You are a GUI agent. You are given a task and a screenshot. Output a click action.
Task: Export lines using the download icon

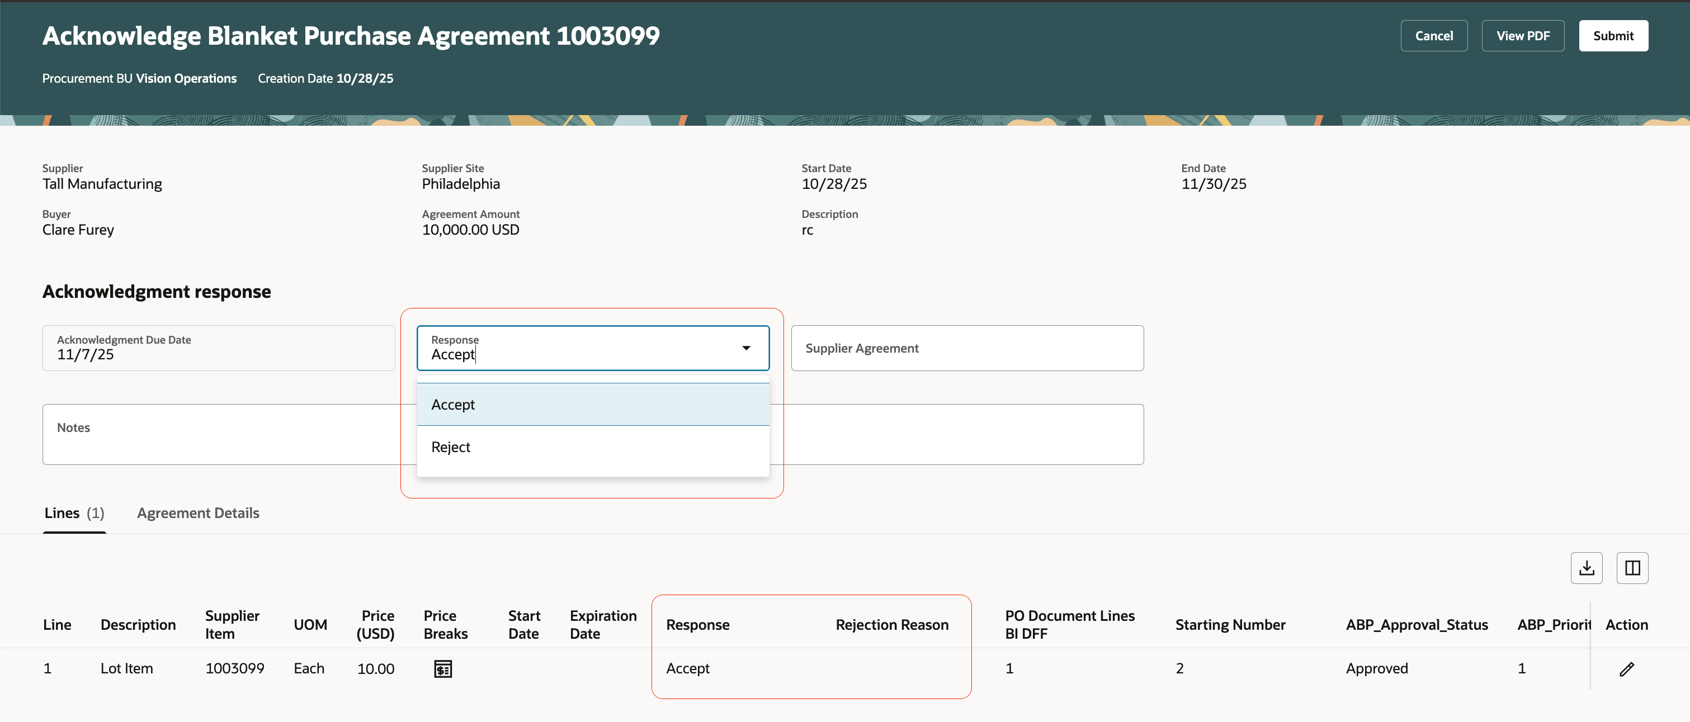point(1587,568)
